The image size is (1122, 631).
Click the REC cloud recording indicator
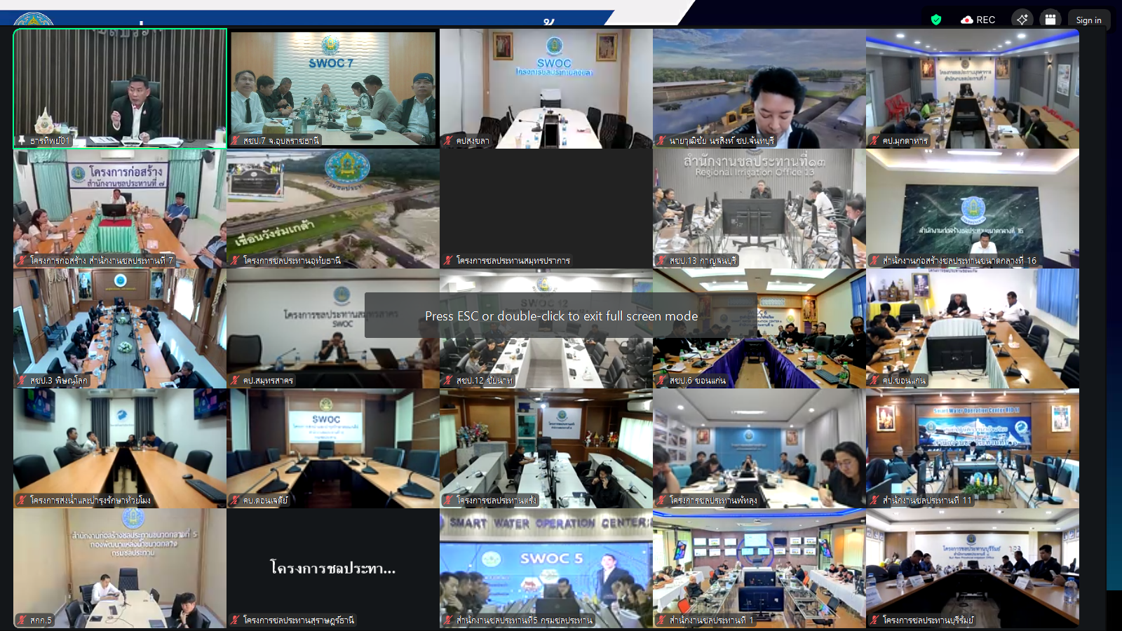(978, 20)
